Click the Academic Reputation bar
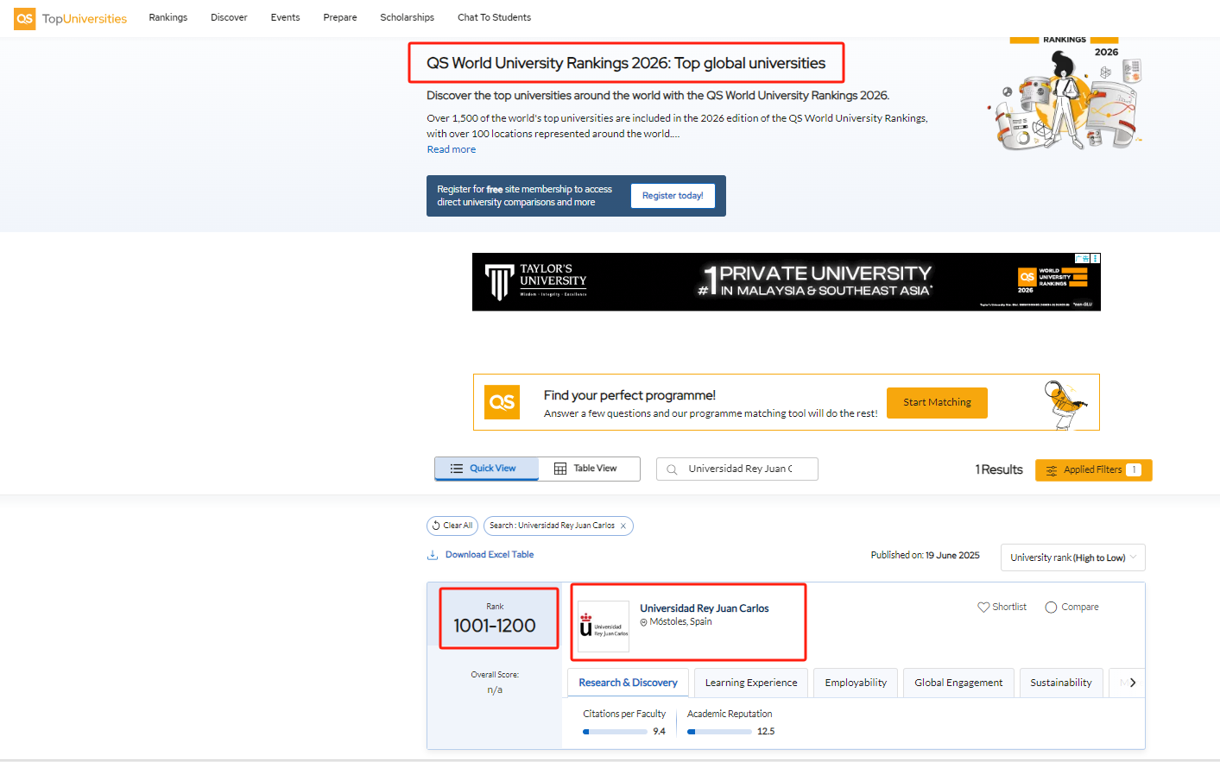 pyautogui.click(x=719, y=732)
